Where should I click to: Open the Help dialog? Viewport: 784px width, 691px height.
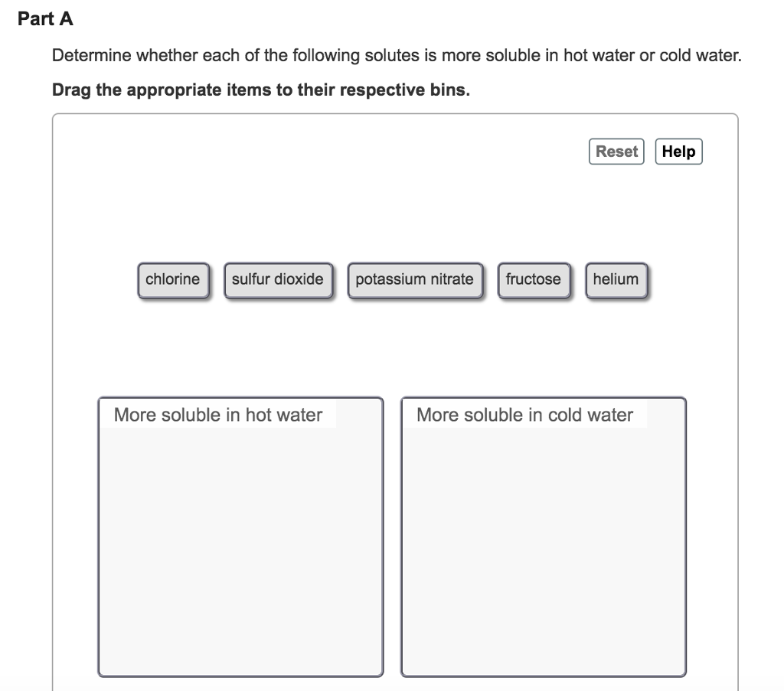tap(678, 151)
